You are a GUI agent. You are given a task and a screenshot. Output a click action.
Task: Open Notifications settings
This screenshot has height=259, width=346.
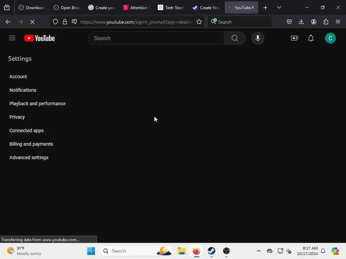point(23,90)
